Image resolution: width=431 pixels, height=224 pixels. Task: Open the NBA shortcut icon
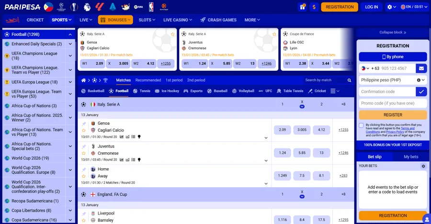151,7
